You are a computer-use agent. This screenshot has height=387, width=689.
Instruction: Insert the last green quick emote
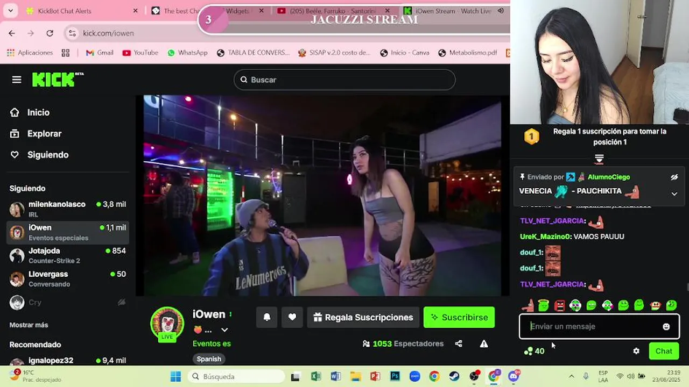671,305
